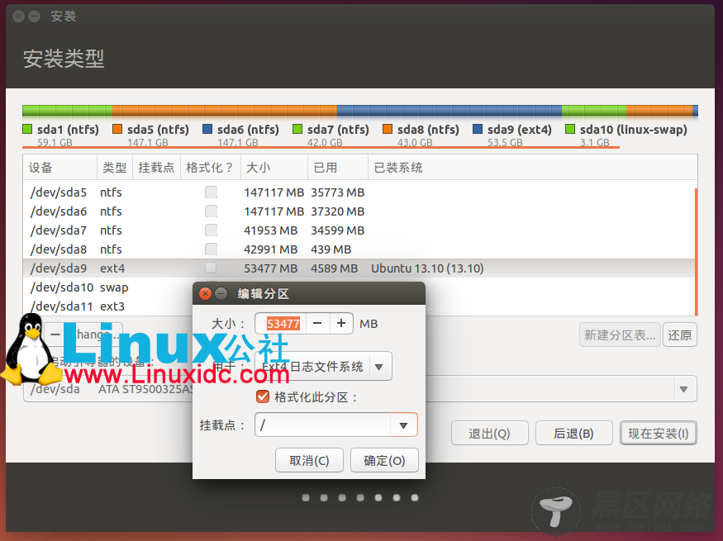Click the 后退(B) back button
This screenshot has width=723, height=541.
pyautogui.click(x=574, y=433)
